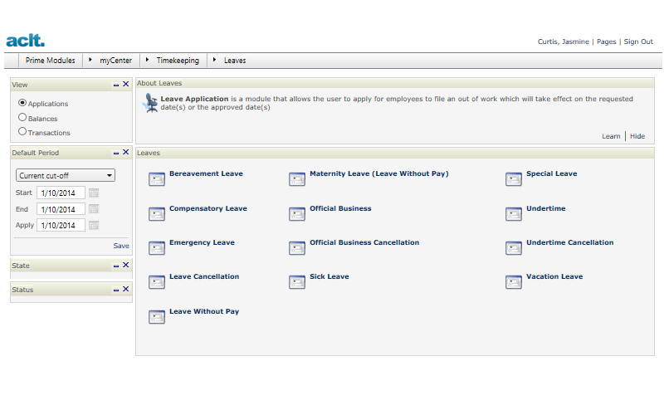Click the aclt logo
Viewport: 664px width, 415px height.
point(26,40)
